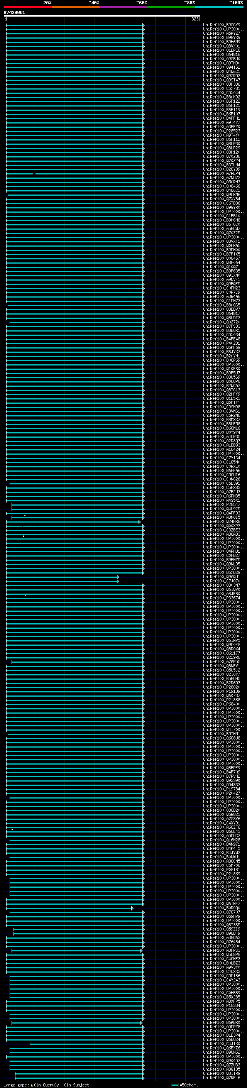247x1088 pixels.
Task: Select label UniRef100_B9EMZ5
Action: (x=222, y=560)
